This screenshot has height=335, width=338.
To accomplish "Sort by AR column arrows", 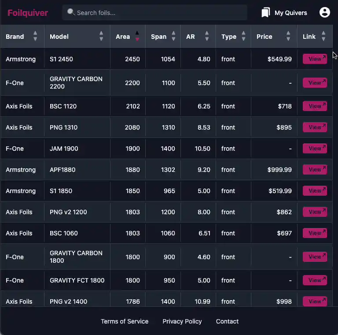I will pyautogui.click(x=207, y=37).
